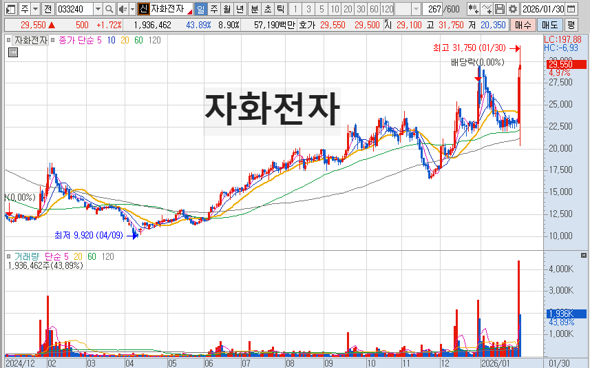Select interval 20 button
The image size is (590, 368).
(348, 9)
